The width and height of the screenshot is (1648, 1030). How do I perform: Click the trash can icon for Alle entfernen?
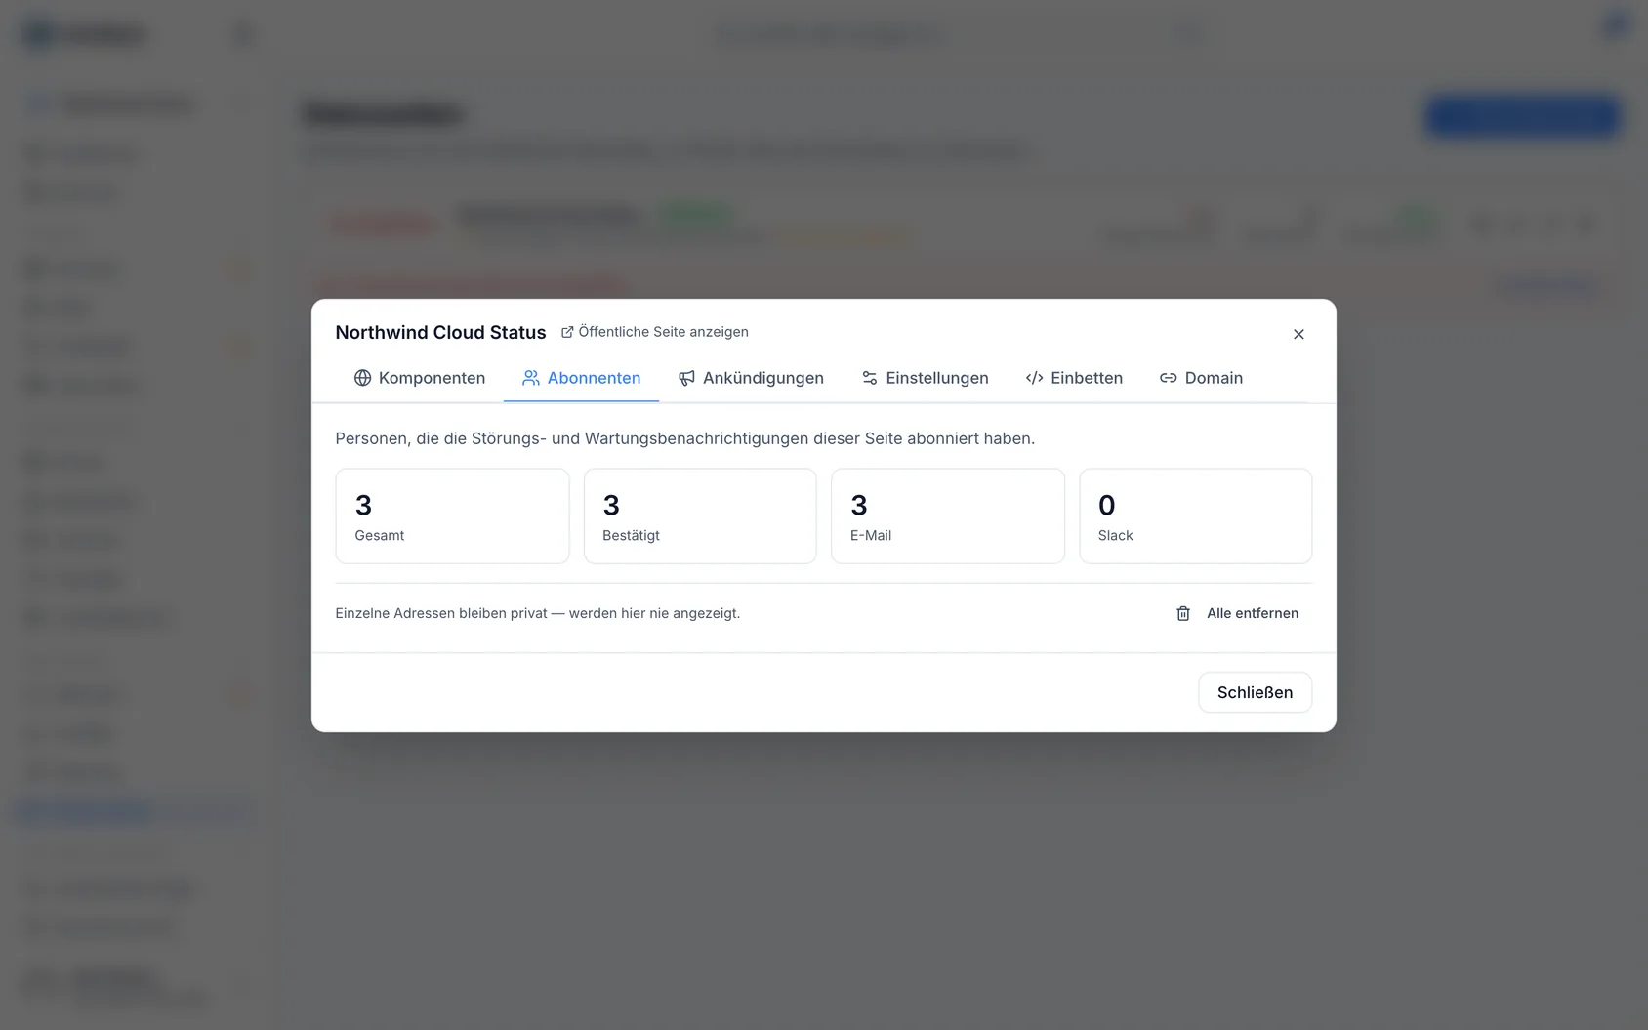[1183, 613]
